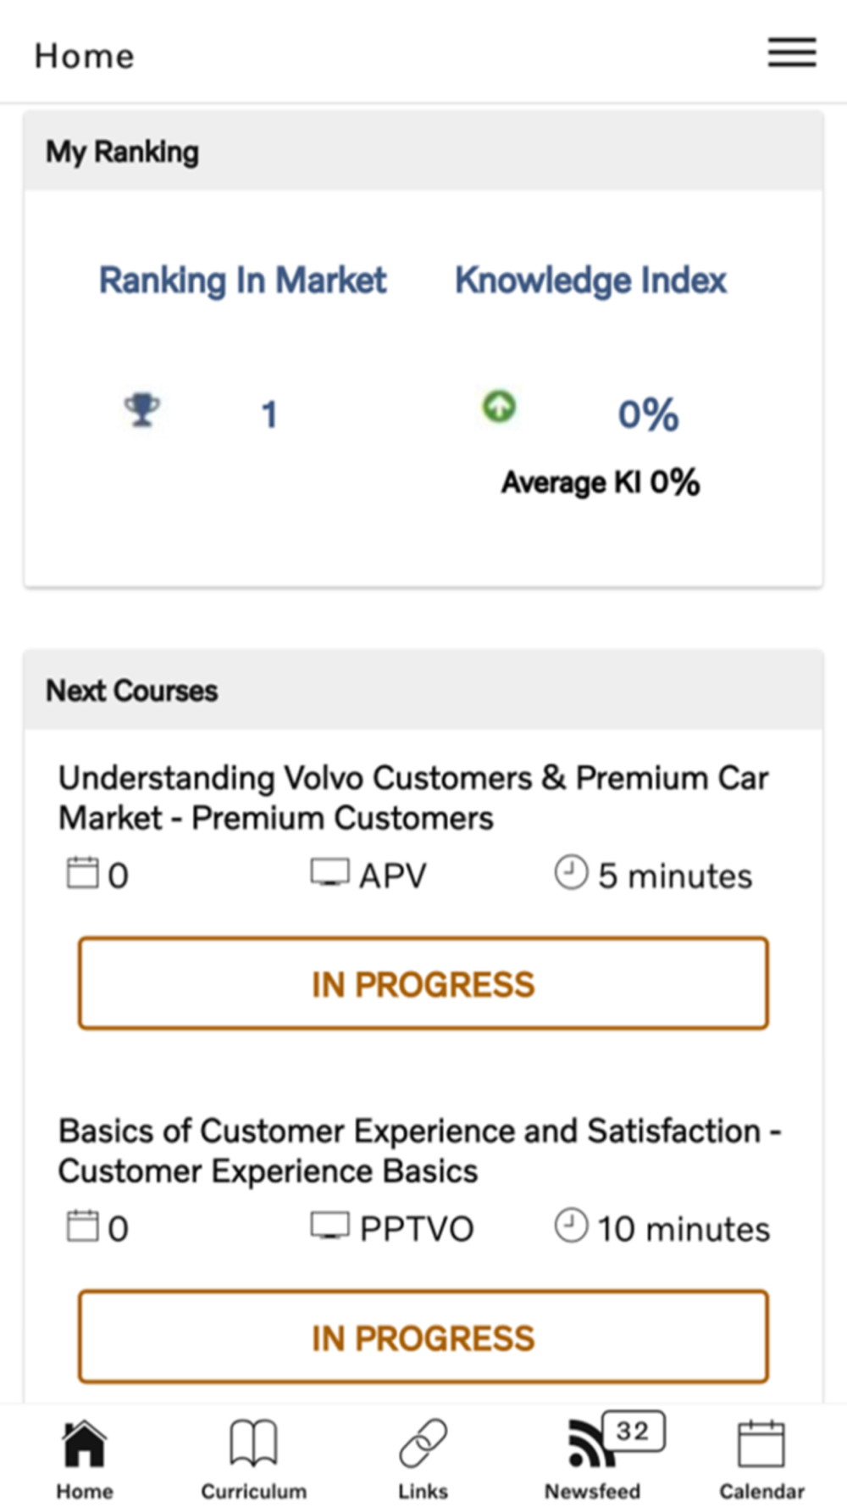Click the calendar icon of Volvo course

coord(82,873)
